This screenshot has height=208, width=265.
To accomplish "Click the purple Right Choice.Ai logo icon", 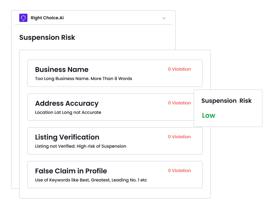I will 23,18.
